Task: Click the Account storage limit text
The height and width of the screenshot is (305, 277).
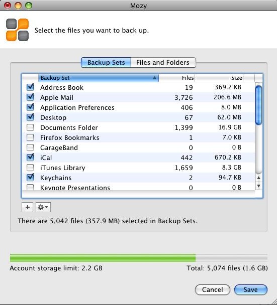Action: [x=56, y=268]
